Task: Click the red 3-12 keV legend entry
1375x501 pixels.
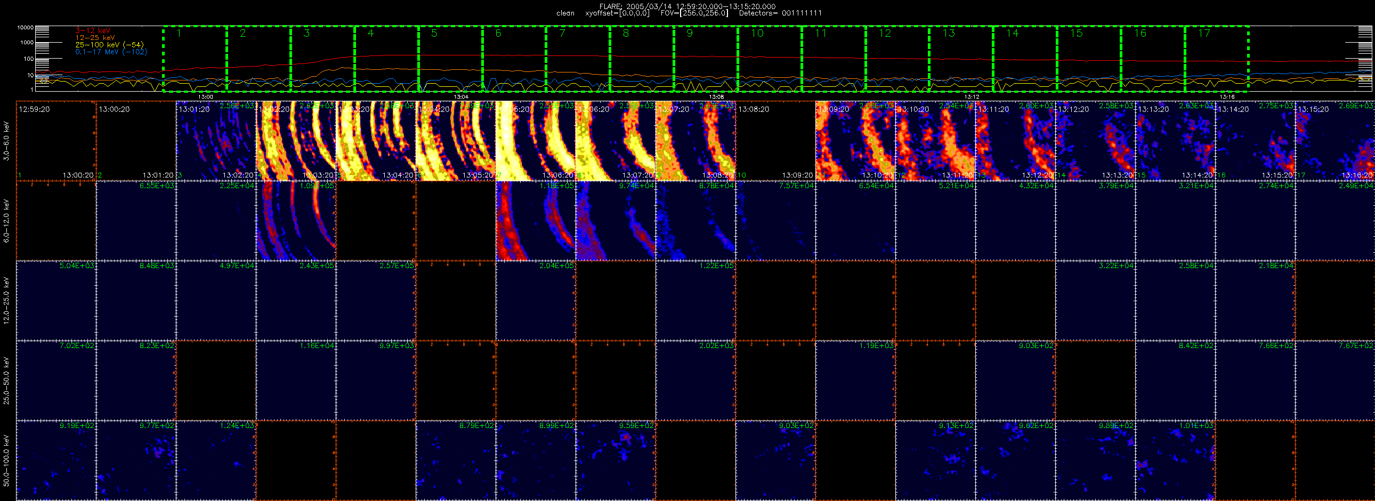Action: tap(93, 30)
